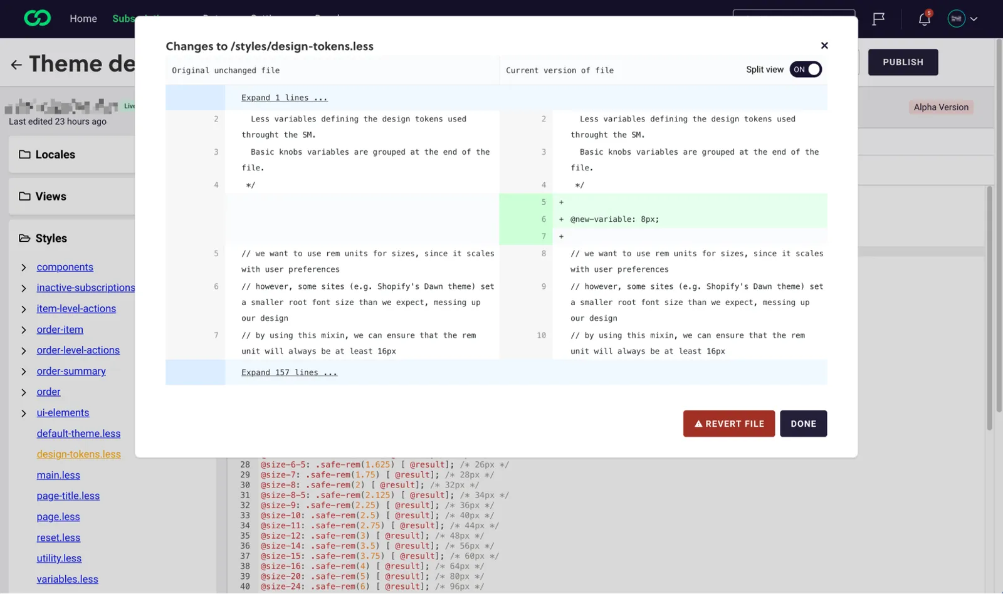Image resolution: width=1003 pixels, height=594 pixels.
Task: Expand the components folder chevron
Action: pyautogui.click(x=24, y=268)
